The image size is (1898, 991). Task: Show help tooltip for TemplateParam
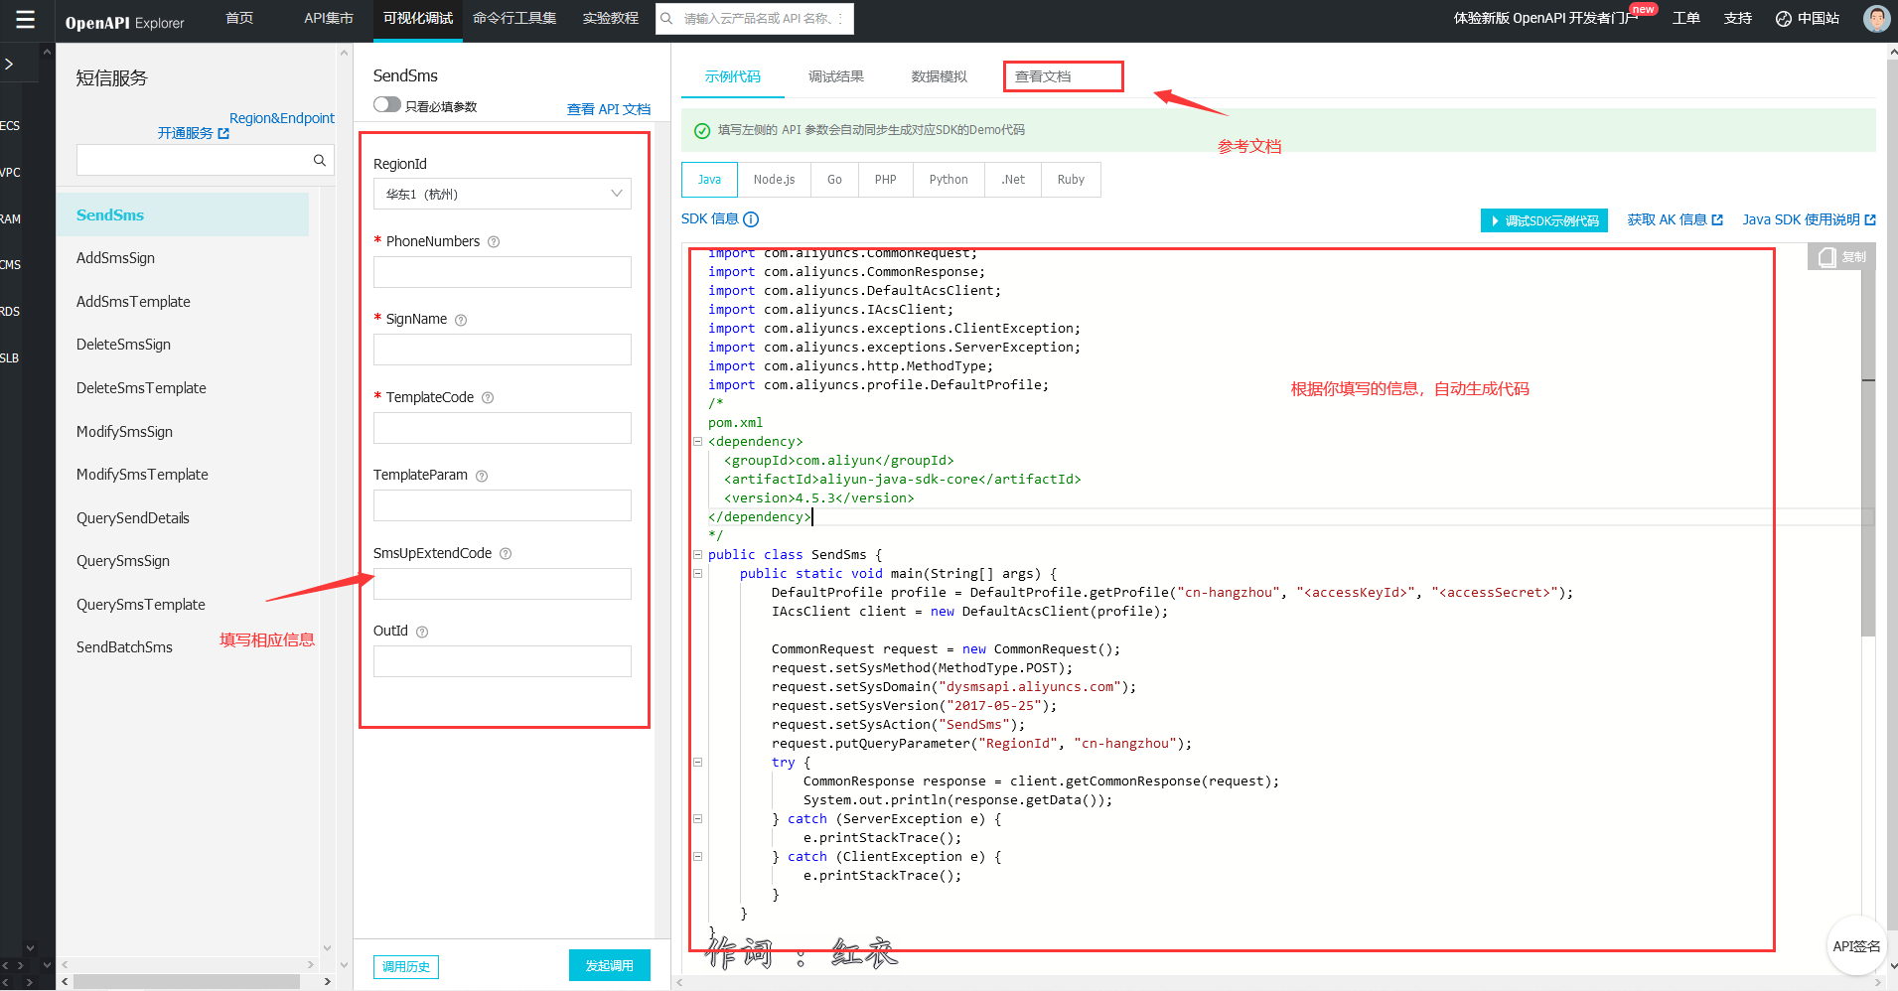tap(482, 476)
